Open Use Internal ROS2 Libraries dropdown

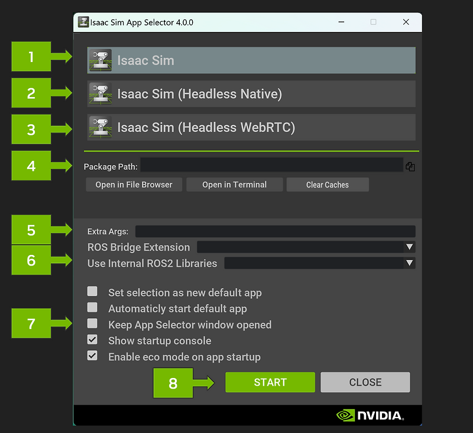[x=320, y=263]
